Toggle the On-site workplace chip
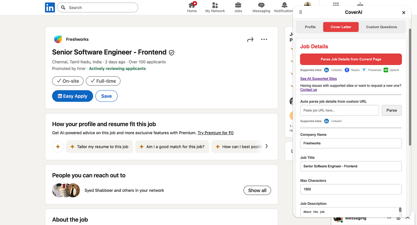Image resolution: width=417 pixels, height=225 pixels. [x=68, y=81]
